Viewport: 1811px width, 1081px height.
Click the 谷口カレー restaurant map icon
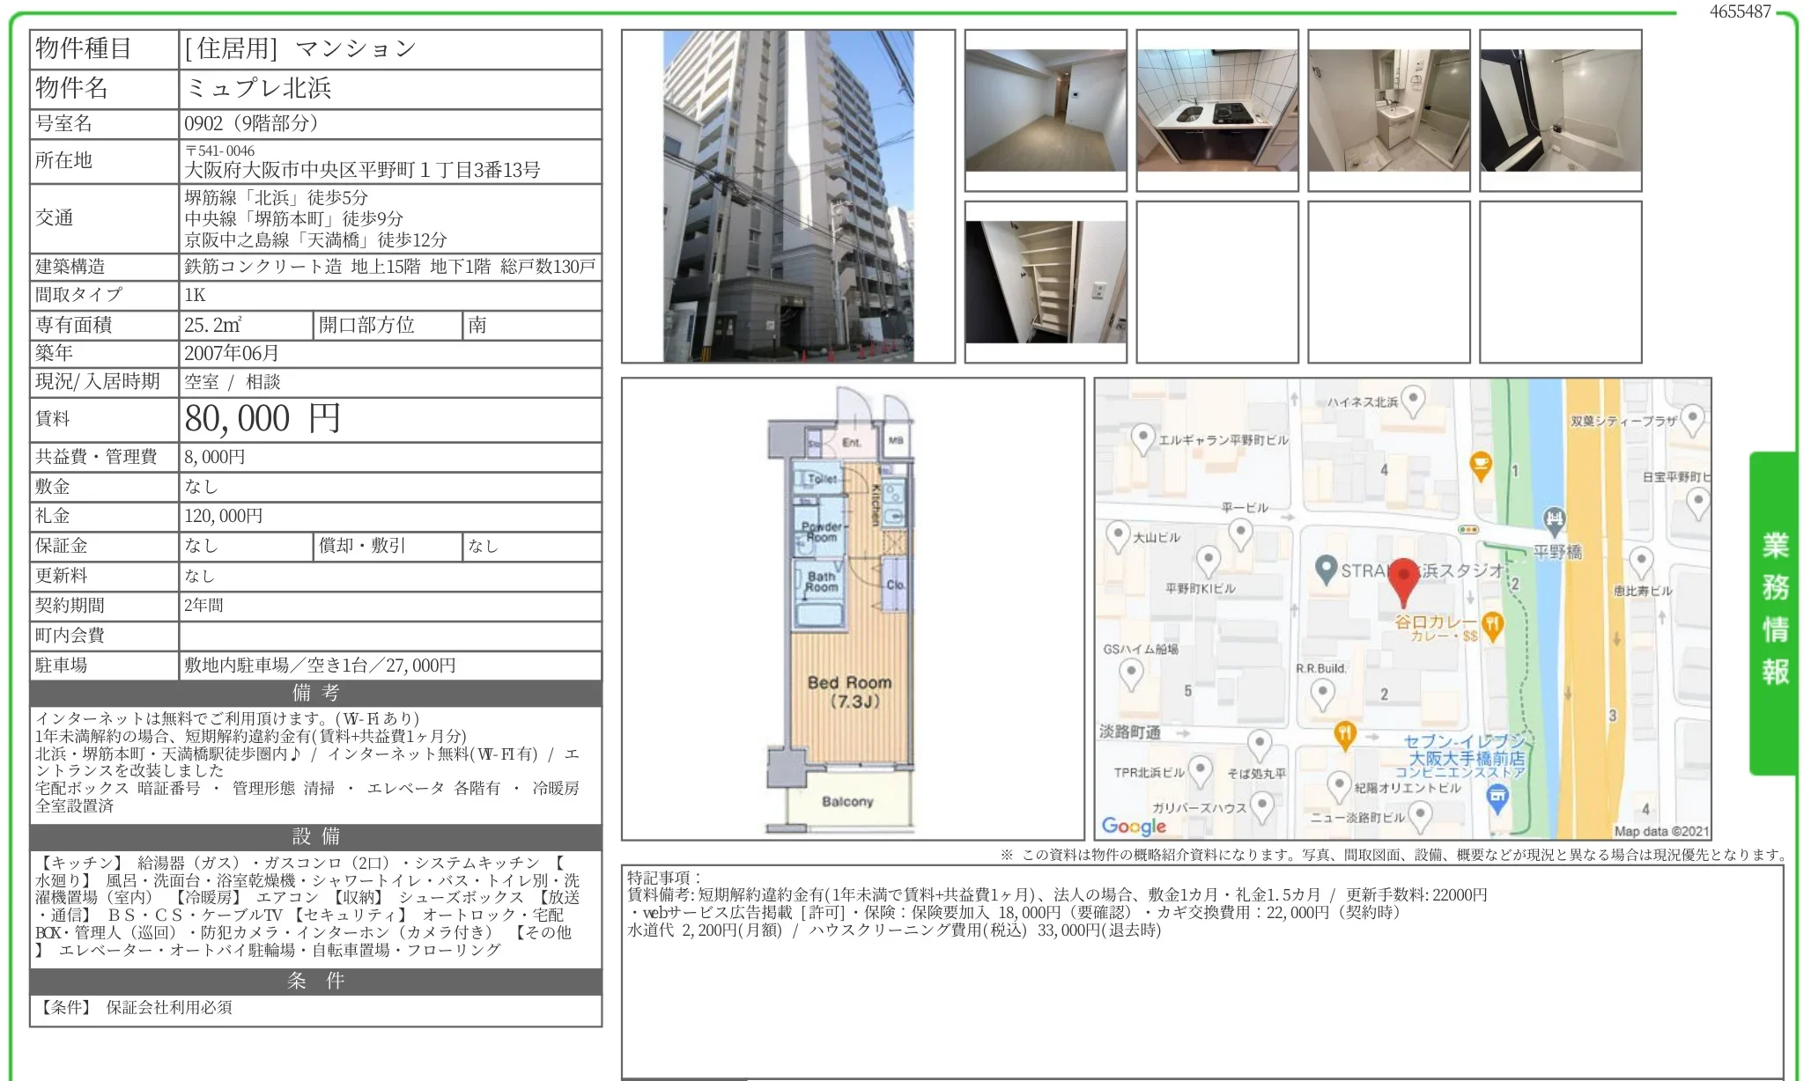(1492, 625)
